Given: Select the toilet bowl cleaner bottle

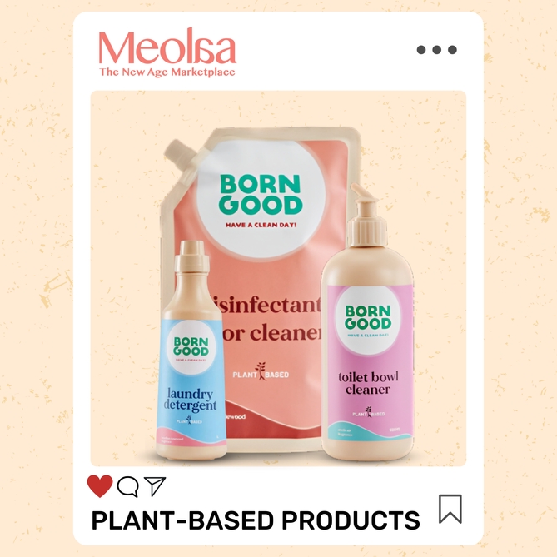Looking at the screenshot, I should pos(368,321).
